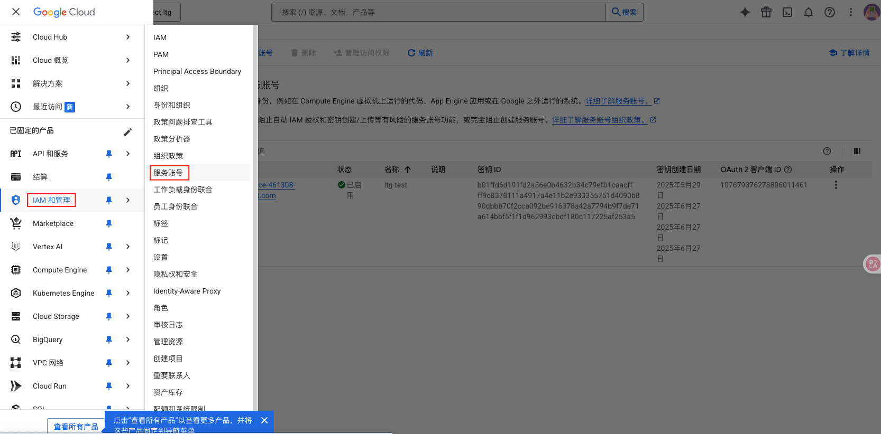Edit pinned products with the pencil icon

128,132
